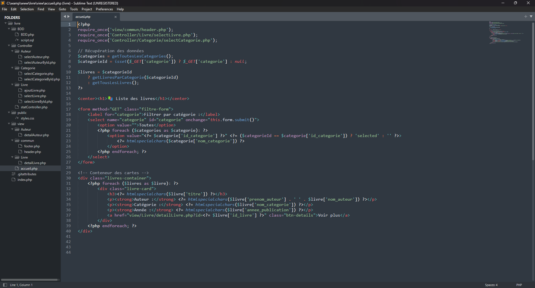Select the .gitattributes file
535x288 pixels.
click(x=27, y=174)
